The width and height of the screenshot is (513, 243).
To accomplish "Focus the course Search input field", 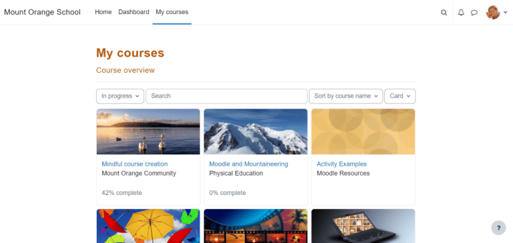I will click(x=226, y=96).
